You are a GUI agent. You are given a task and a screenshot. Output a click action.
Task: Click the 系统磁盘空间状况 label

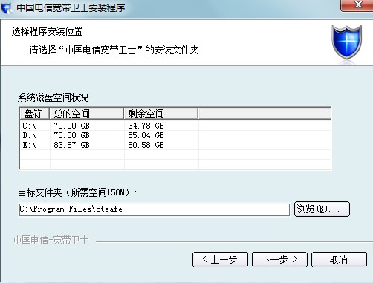55,97
